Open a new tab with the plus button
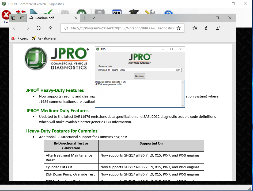The height and width of the screenshot is (191, 253). (85, 18)
